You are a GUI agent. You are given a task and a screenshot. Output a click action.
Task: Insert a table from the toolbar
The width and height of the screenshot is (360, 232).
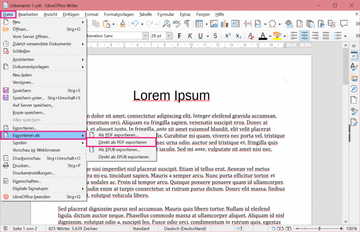199,24
